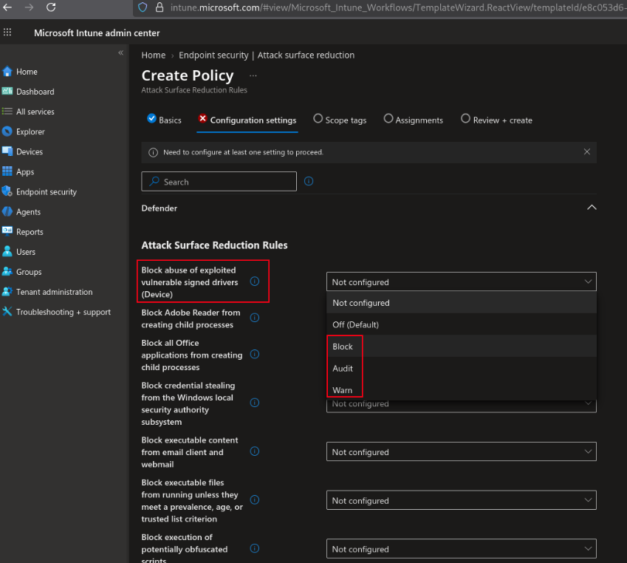Click 'Attack Surface Reduction Rules' heading
The image size is (627, 563).
214,245
